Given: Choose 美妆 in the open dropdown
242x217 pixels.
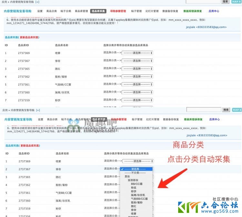Looking at the screenshot, I should pyautogui.click(x=136, y=176).
